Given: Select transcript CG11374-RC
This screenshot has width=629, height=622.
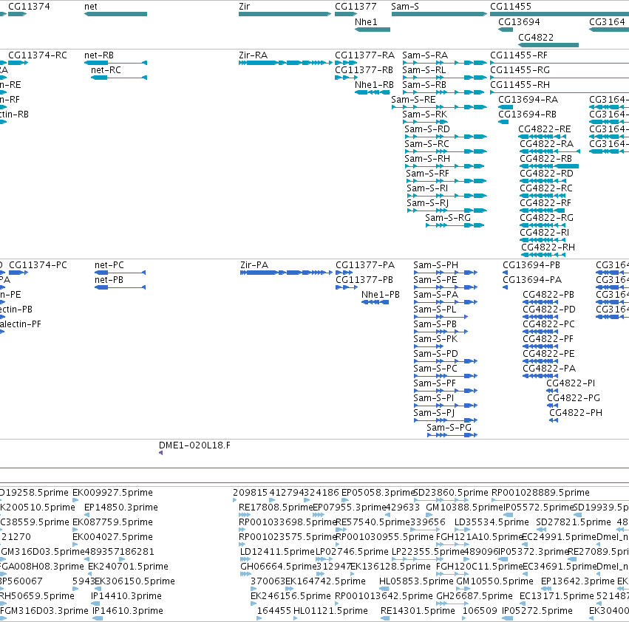Looking at the screenshot, I should pos(18,63).
